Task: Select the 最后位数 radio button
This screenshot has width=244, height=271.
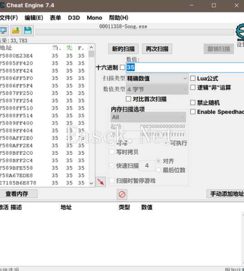Action: coord(158,170)
